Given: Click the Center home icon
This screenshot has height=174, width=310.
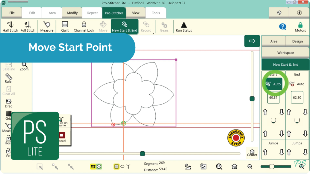Looking at the screenshot, I should point(252,153).
